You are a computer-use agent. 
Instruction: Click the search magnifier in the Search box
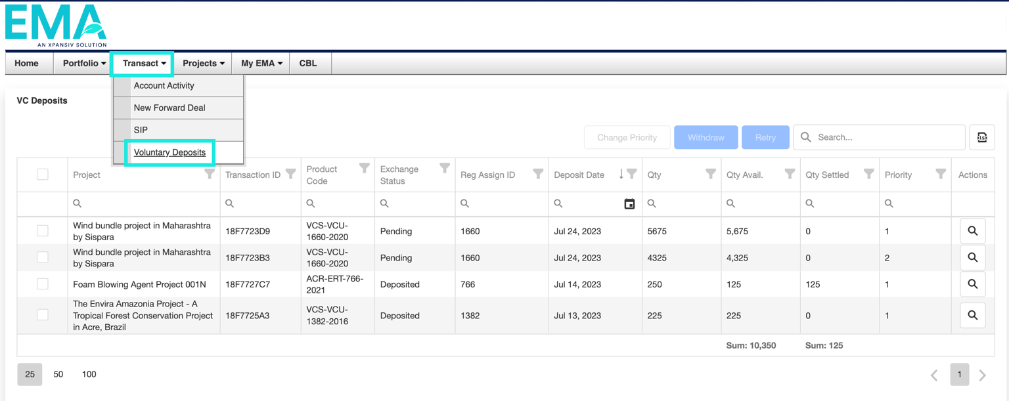(x=806, y=137)
